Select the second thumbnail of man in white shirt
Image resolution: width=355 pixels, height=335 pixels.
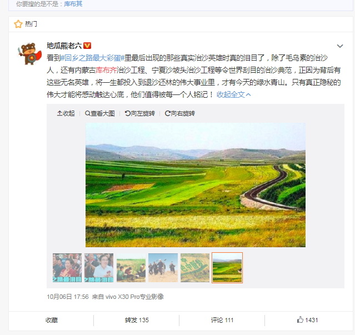(x=99, y=268)
